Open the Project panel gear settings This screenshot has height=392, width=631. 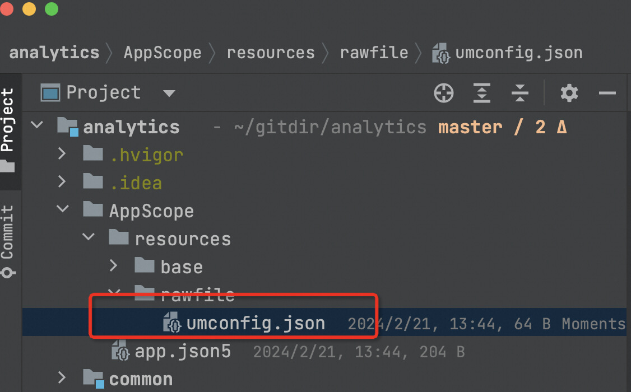point(569,93)
